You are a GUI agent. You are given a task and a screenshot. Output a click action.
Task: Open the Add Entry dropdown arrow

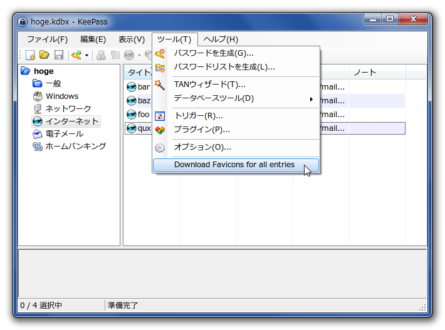point(87,55)
